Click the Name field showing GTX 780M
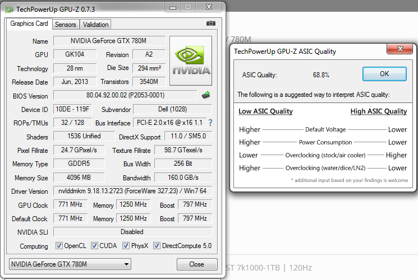418x280 pixels. 109,41
